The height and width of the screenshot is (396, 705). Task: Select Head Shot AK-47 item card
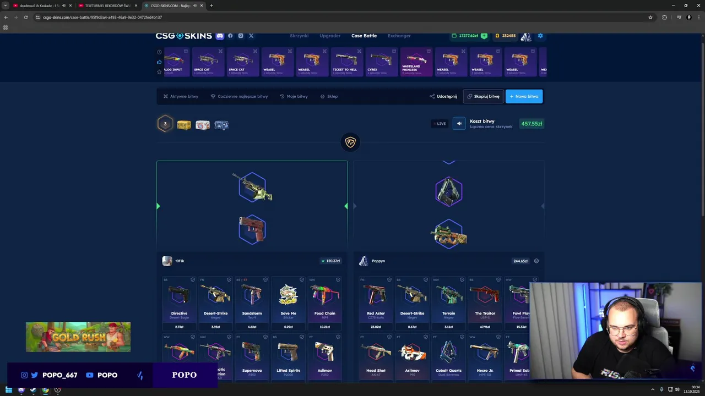[x=376, y=358]
